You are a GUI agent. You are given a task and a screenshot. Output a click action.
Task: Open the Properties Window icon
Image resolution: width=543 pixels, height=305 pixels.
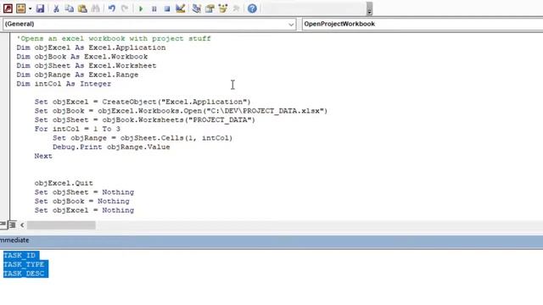210,8
